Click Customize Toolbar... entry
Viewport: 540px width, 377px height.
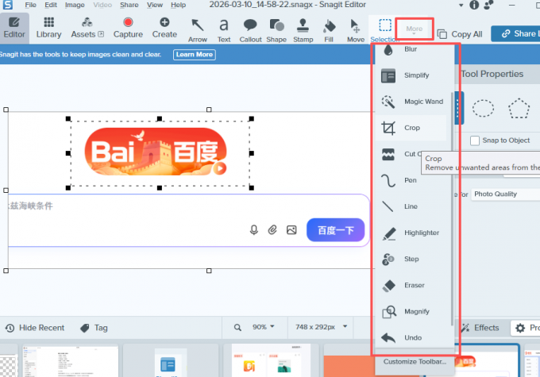tap(415, 362)
